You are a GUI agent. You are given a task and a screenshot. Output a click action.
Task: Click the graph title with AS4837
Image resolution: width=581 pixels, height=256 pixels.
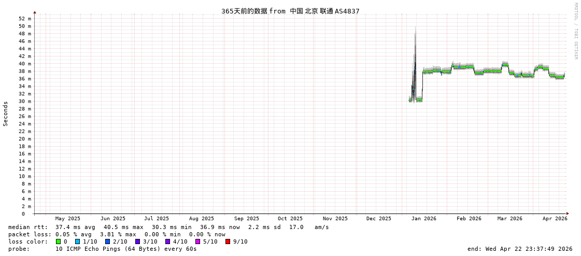coord(290,11)
